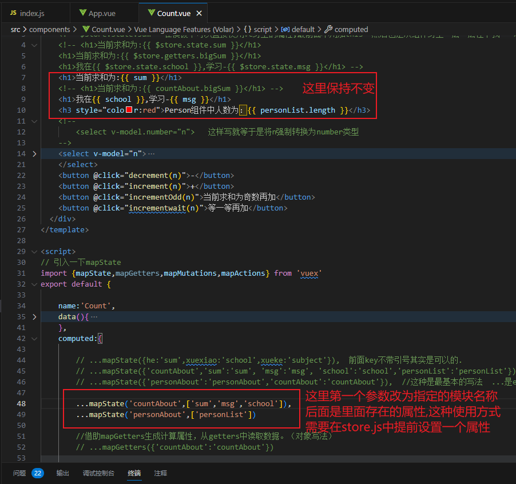Select the Count.vue editor tab

(x=173, y=14)
